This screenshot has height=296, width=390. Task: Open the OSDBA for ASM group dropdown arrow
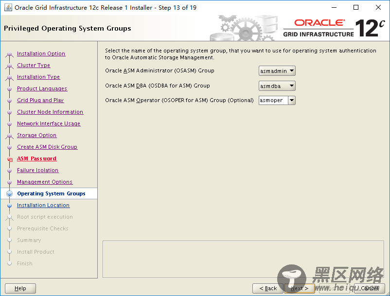(x=292, y=86)
